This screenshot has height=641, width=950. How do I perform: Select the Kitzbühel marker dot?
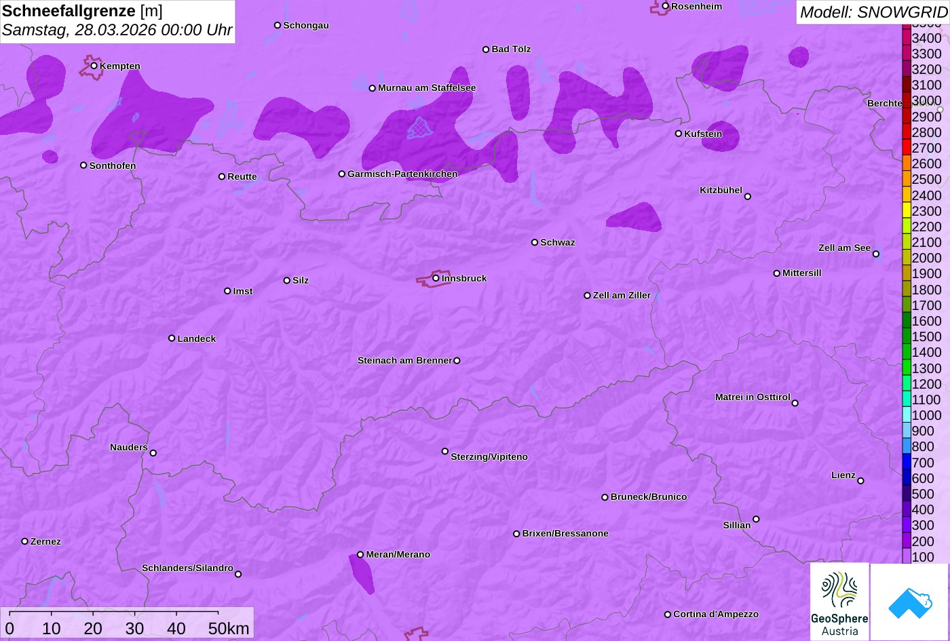[x=748, y=197]
